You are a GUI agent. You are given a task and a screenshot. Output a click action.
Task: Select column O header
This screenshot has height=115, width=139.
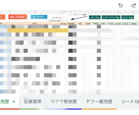tap(134, 12)
